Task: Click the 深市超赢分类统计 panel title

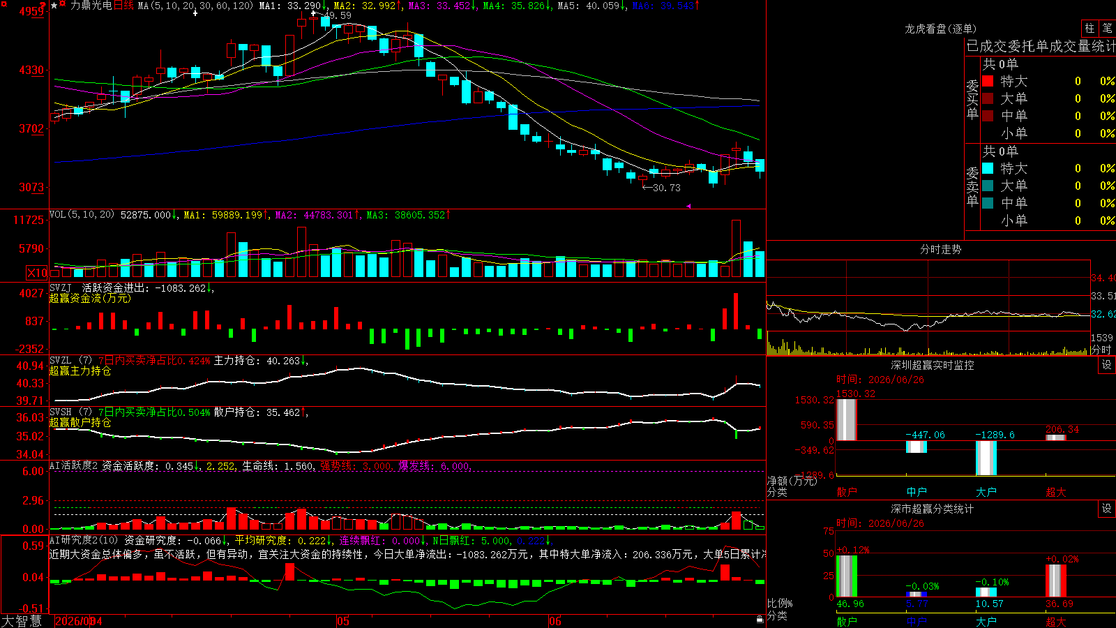Action: 932,509
